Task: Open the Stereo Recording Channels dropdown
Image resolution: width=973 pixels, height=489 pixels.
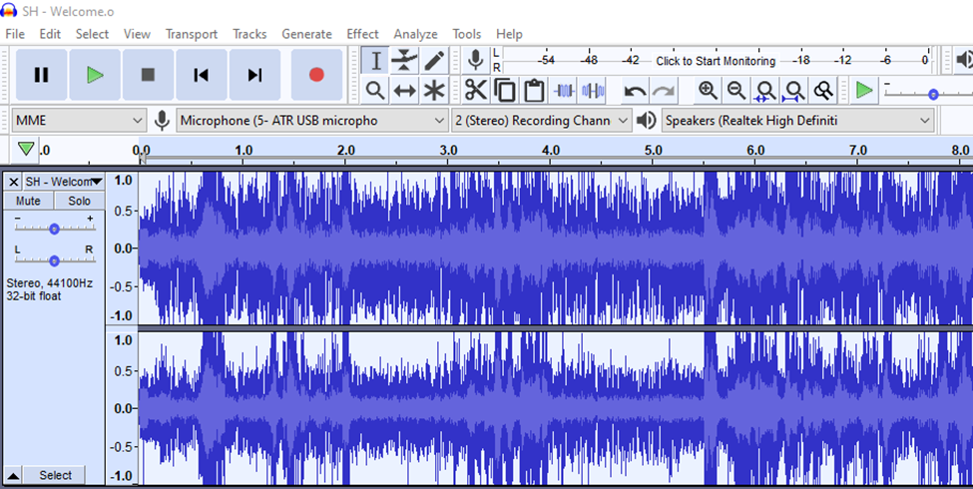Action: coord(541,121)
